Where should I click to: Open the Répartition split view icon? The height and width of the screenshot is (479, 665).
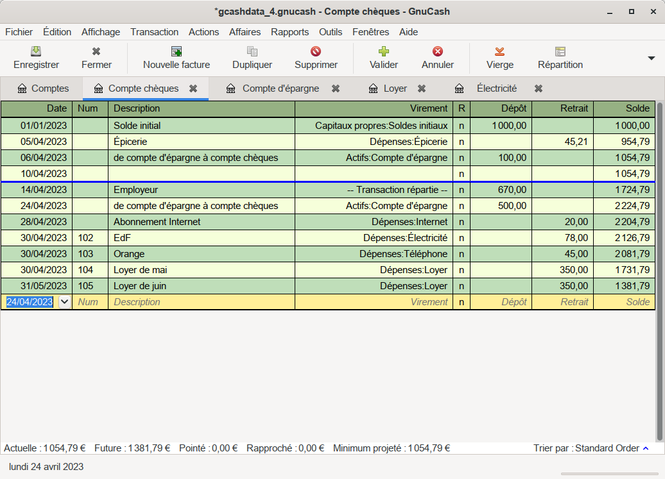pyautogui.click(x=560, y=52)
